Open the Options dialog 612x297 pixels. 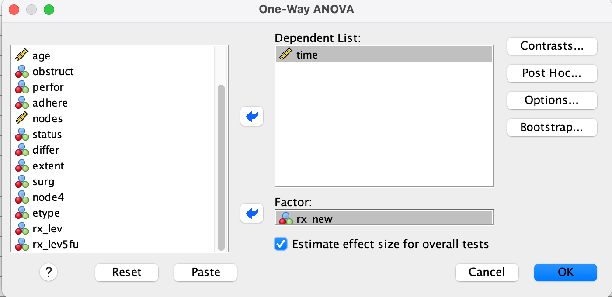(552, 100)
